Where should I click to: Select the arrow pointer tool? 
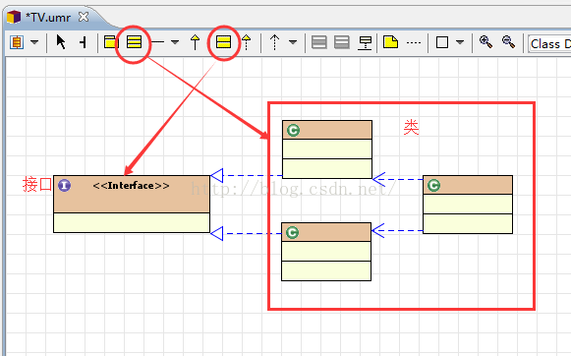(61, 42)
